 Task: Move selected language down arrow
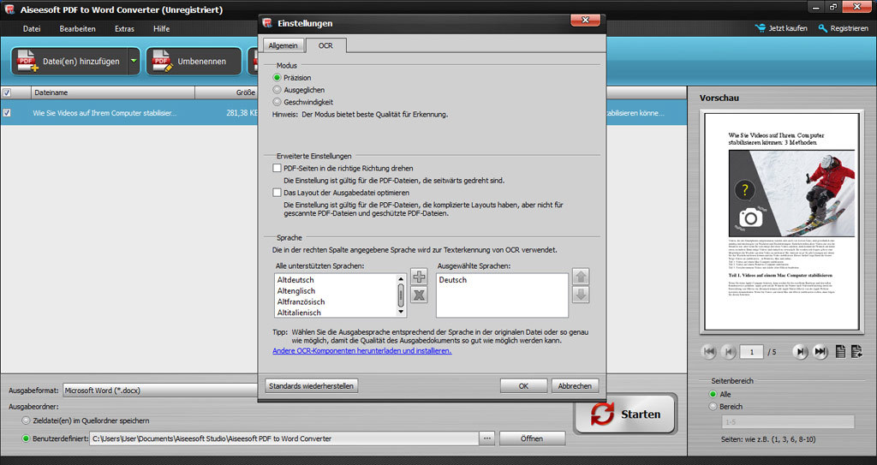click(582, 295)
